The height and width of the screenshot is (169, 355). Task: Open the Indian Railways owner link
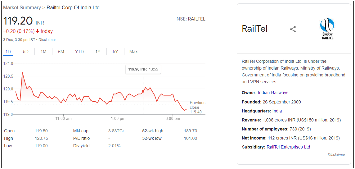(x=273, y=93)
